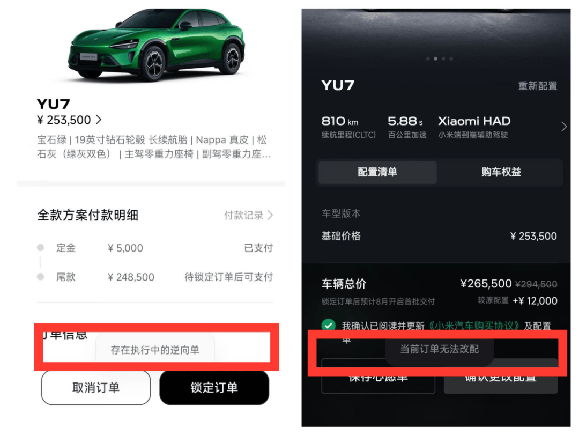Tap the truncated configuration description text
The width and height of the screenshot is (579, 435).
click(x=154, y=147)
